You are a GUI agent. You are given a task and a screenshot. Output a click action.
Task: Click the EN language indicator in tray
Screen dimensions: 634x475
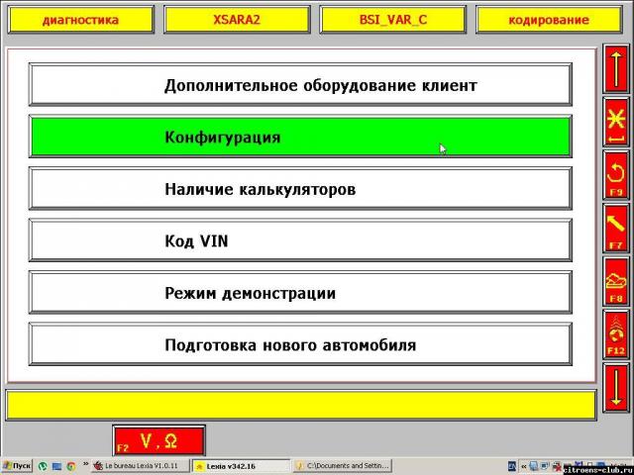[x=512, y=466]
